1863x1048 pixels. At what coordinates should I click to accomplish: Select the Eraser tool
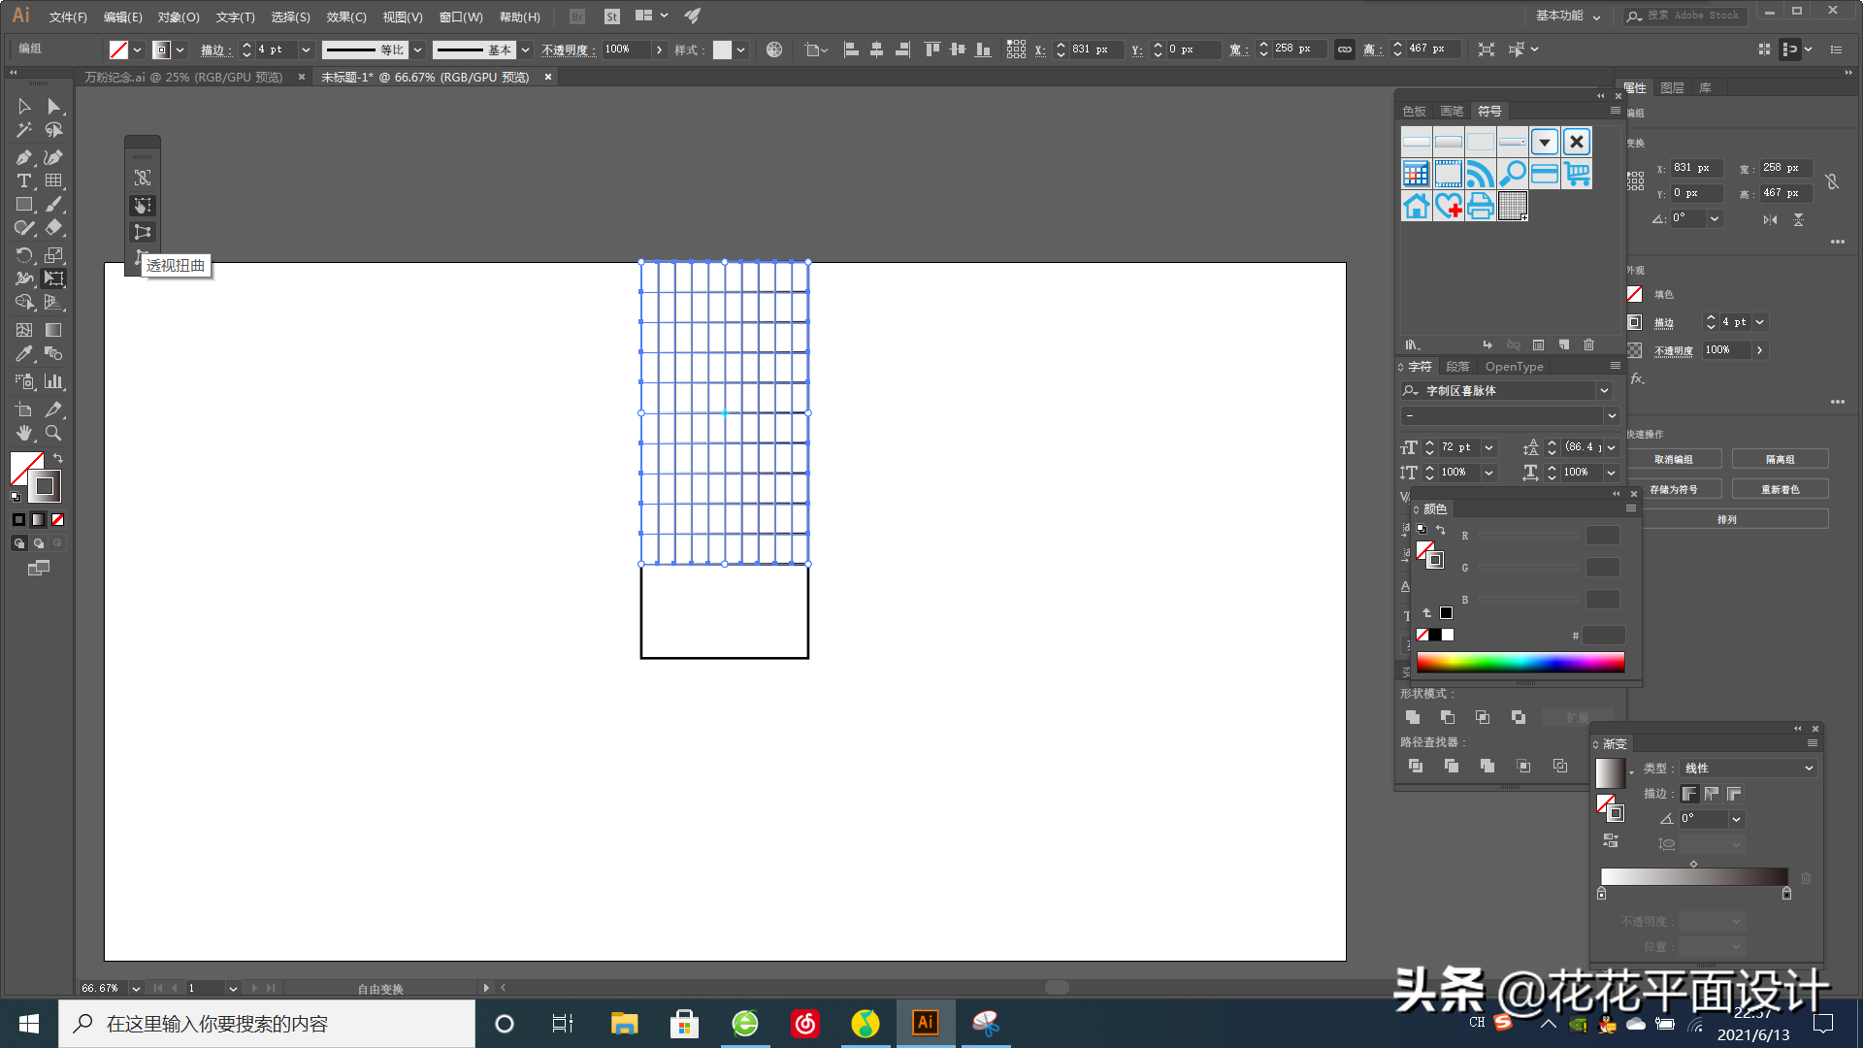(53, 228)
